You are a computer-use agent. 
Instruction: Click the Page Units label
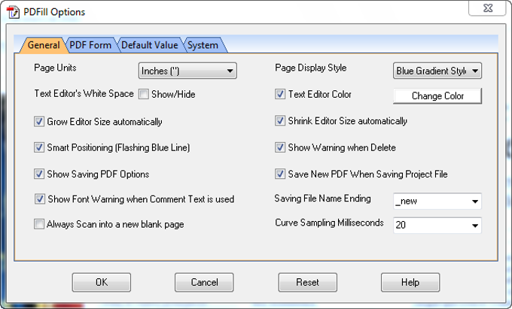coord(55,68)
